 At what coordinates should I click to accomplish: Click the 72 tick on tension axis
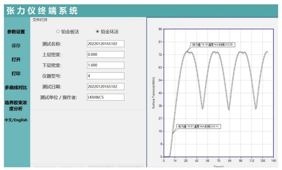point(160,54)
